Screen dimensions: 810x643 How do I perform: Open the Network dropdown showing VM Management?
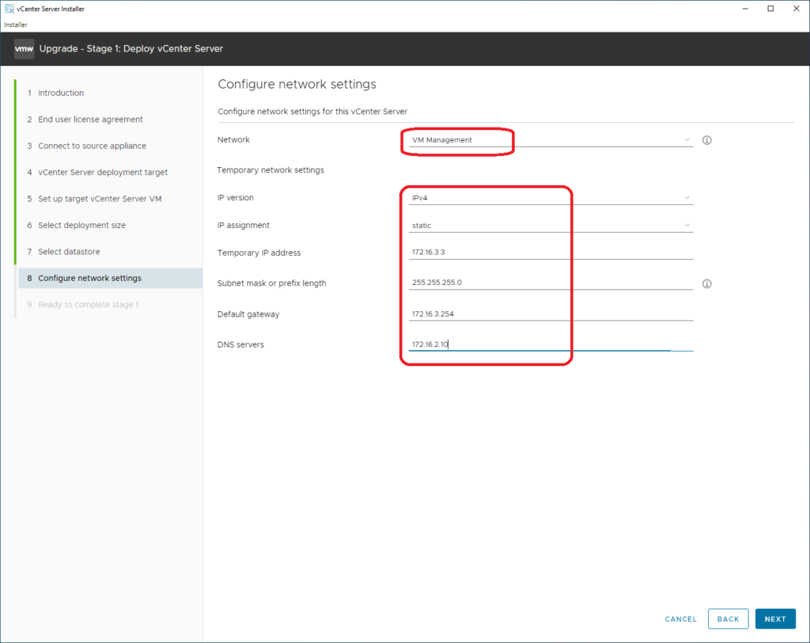(550, 140)
